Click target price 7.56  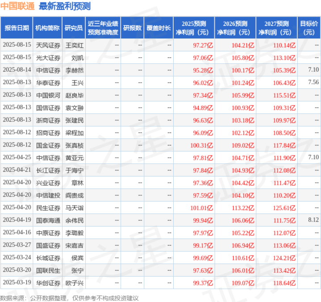313,82
